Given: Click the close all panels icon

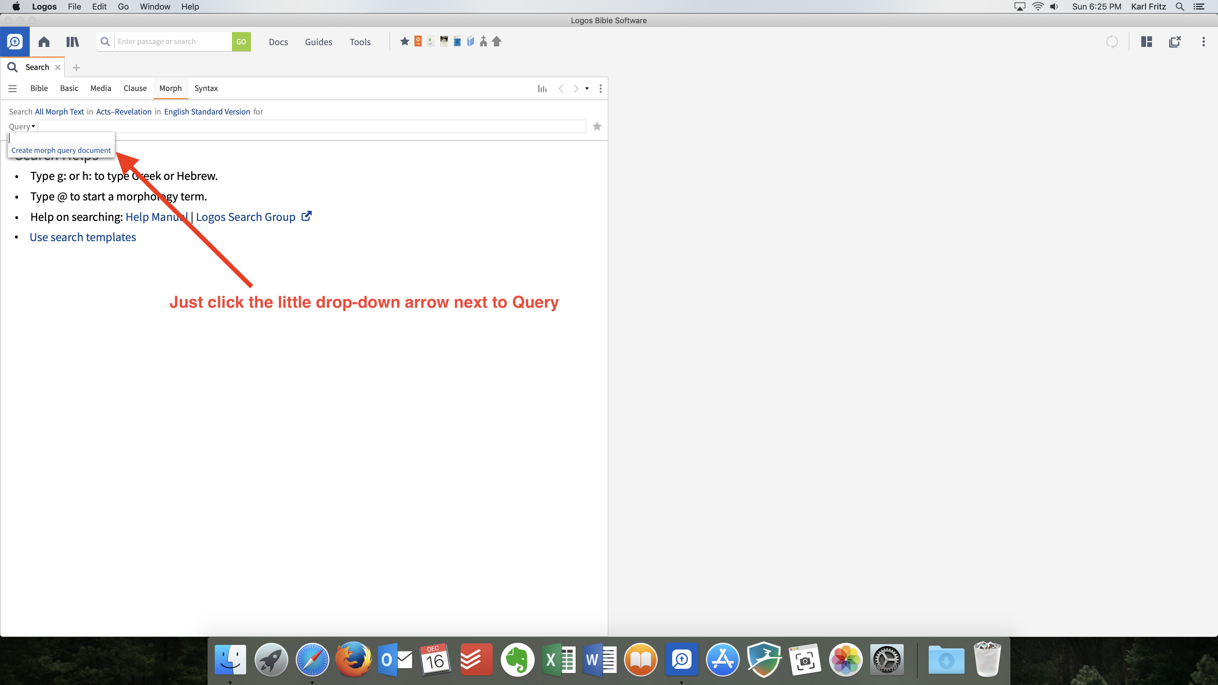Looking at the screenshot, I should click(x=1175, y=42).
